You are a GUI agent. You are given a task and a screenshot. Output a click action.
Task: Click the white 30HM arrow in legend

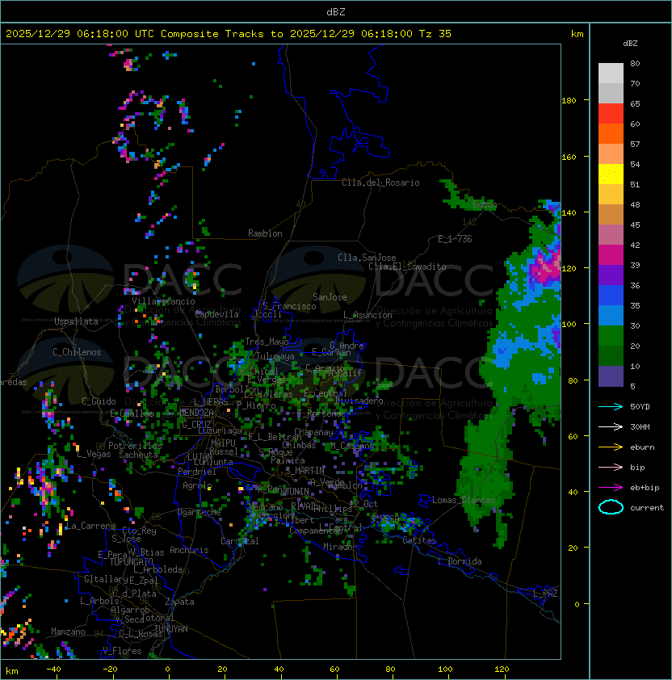click(611, 426)
